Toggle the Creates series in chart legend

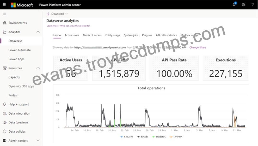coord(127,137)
